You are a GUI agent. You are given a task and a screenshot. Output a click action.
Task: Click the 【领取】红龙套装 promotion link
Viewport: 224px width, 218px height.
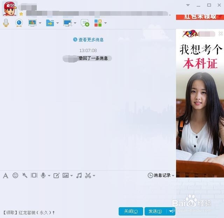29,212
